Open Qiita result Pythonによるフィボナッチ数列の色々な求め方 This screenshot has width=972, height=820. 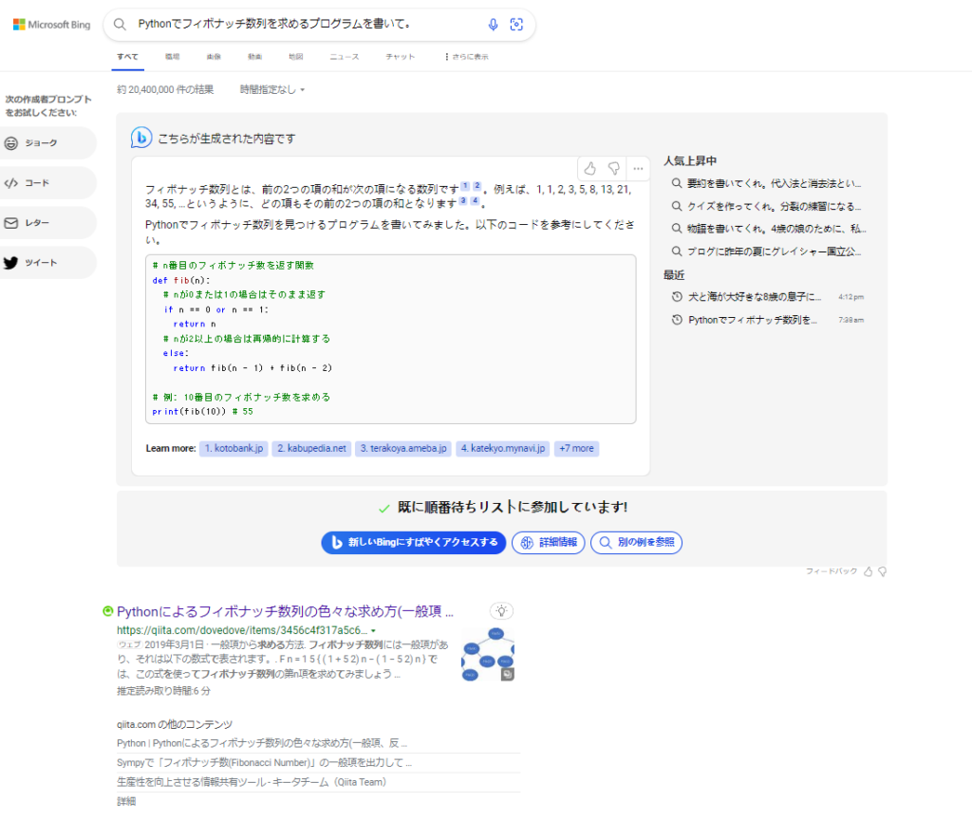point(285,612)
